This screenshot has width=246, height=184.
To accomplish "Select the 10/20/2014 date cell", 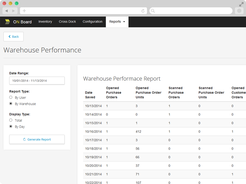I will [x=93, y=166].
